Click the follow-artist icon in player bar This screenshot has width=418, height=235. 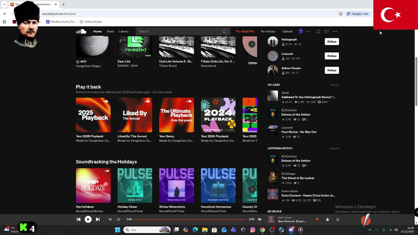click(328, 219)
